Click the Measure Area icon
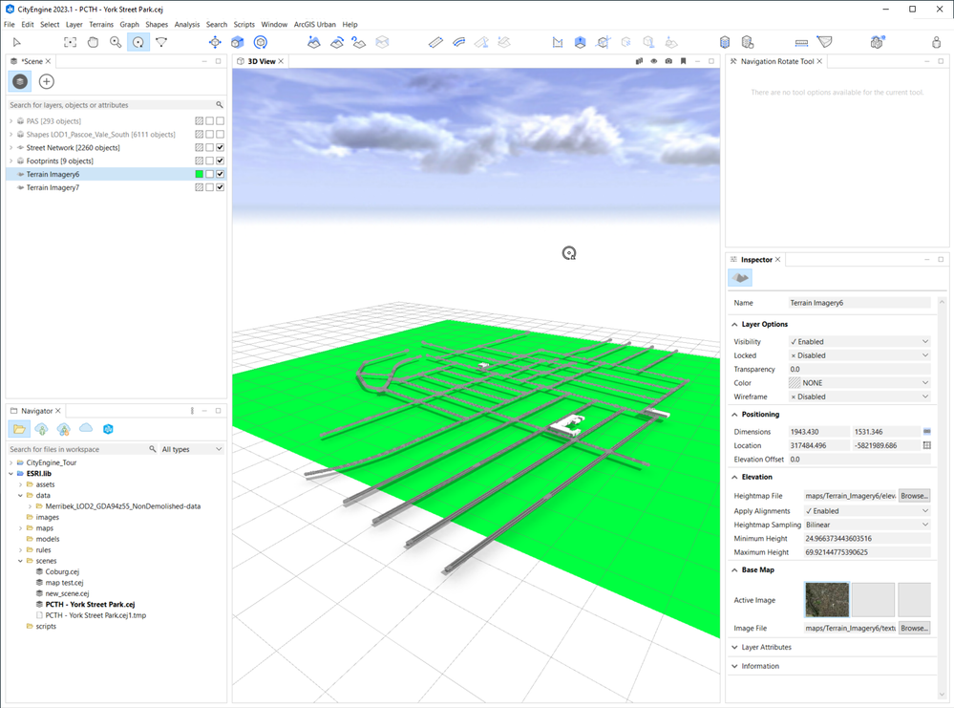 tap(824, 42)
